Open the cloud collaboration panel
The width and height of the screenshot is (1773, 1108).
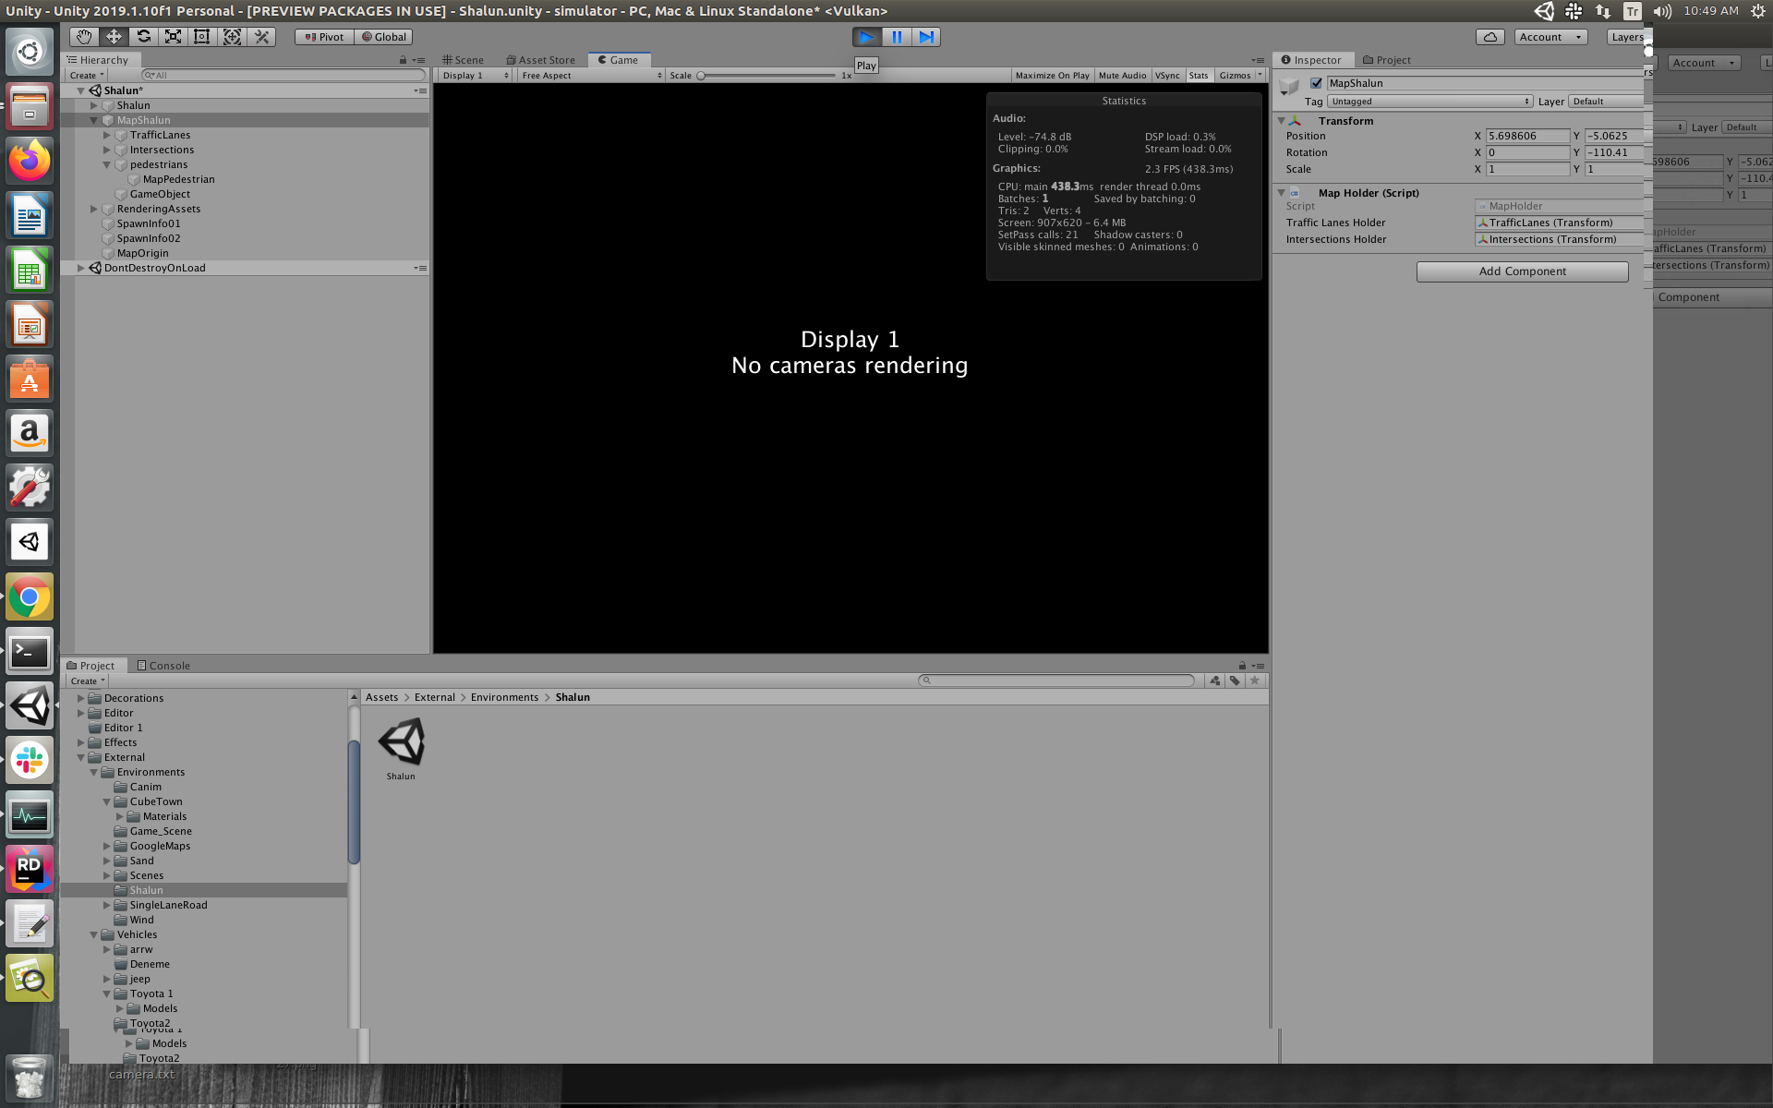tap(1490, 37)
